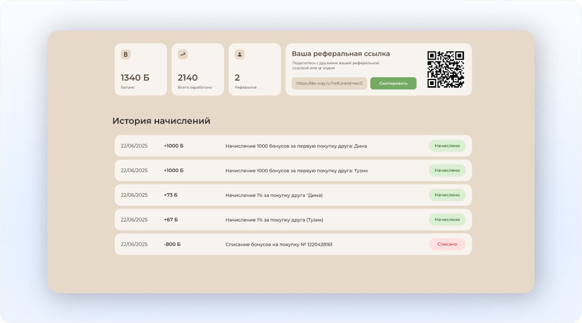This screenshot has width=582, height=323.
Task: Click the referrals person icon
Action: [239, 55]
